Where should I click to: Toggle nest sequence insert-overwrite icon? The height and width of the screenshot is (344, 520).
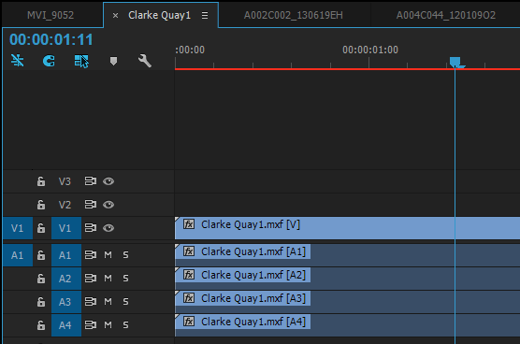(17, 61)
